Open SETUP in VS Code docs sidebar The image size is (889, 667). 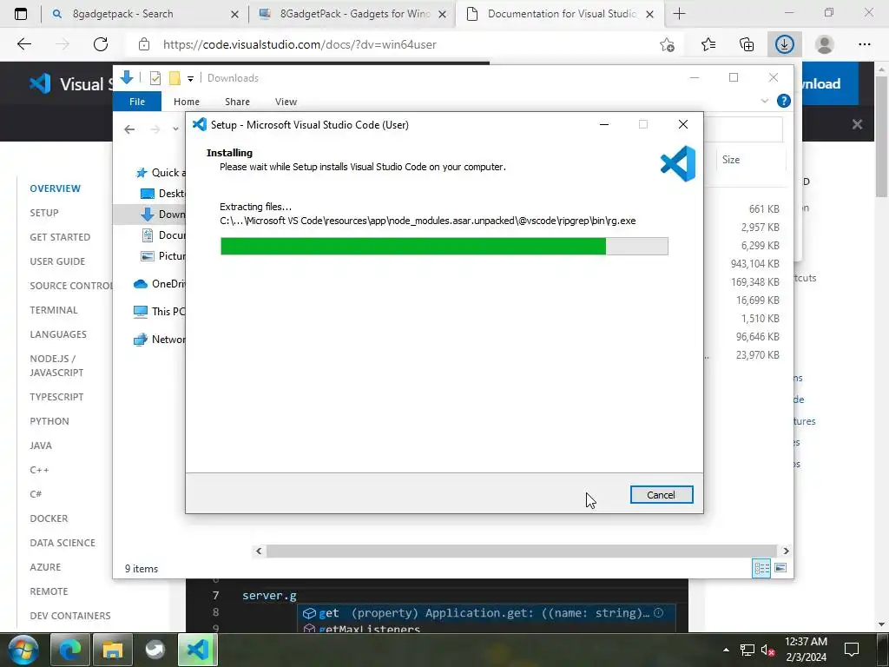click(x=44, y=213)
